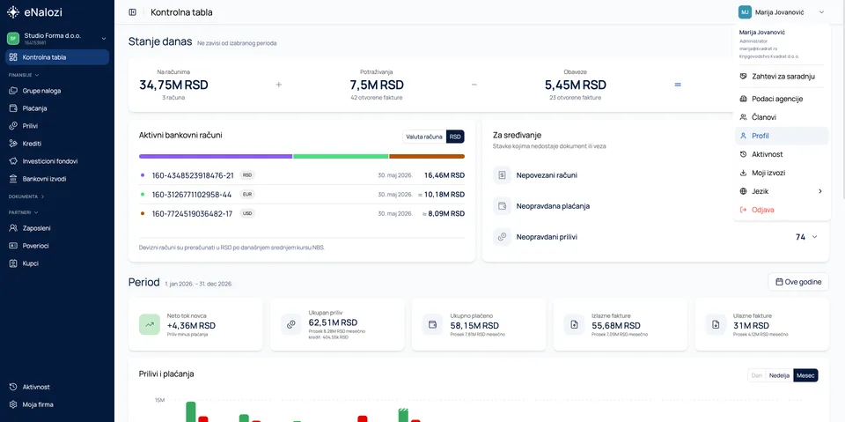Viewport: 845px width, 422px height.
Task: Click the Izlazne fakture card icon
Action: click(x=574, y=324)
